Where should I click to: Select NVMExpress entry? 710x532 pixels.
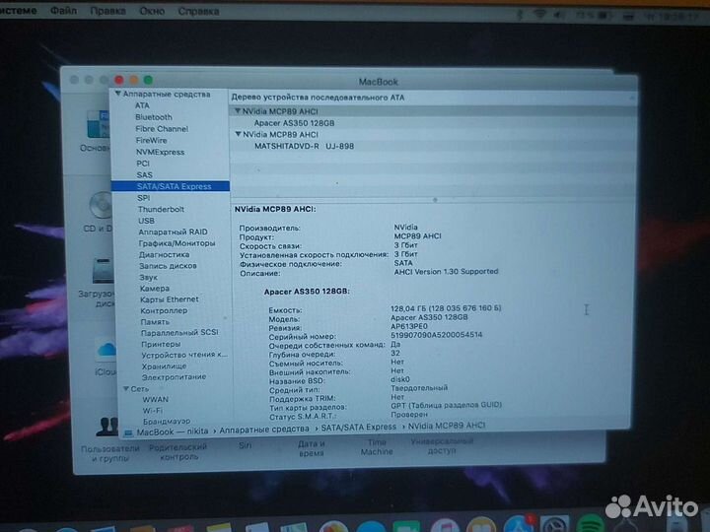(161, 152)
